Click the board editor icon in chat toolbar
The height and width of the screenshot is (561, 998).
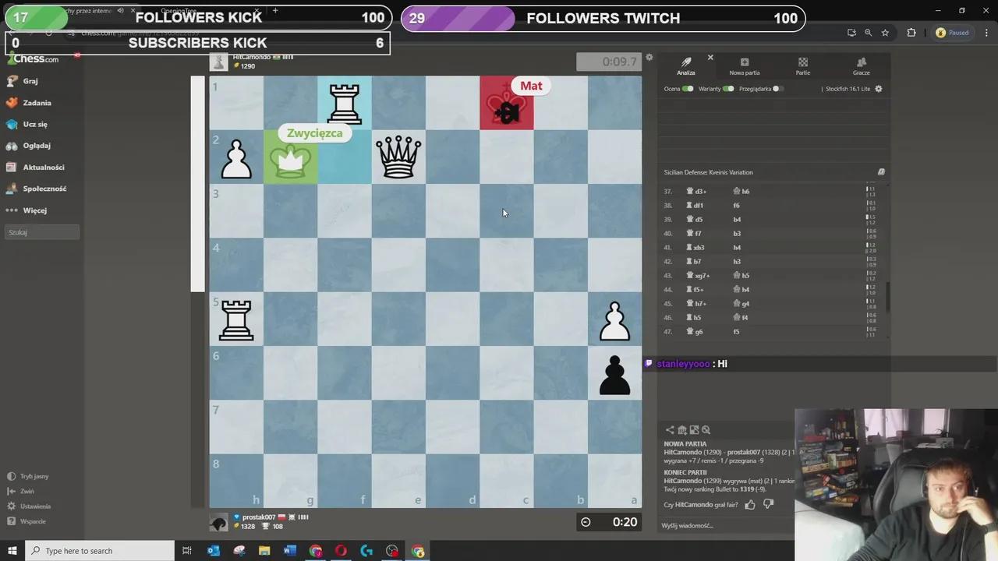point(694,430)
